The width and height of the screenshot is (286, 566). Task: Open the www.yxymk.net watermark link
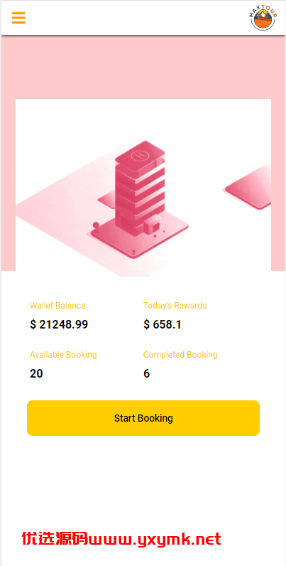(x=154, y=540)
